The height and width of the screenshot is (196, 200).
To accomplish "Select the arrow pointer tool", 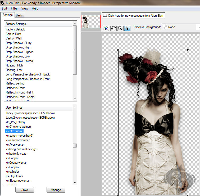I will (x=127, y=28).
